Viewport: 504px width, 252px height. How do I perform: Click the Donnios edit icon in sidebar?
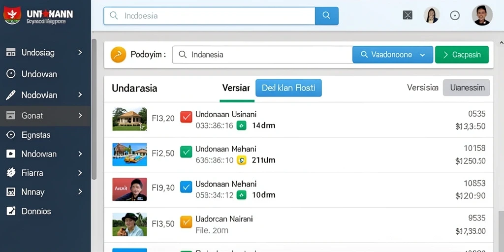[11, 211]
